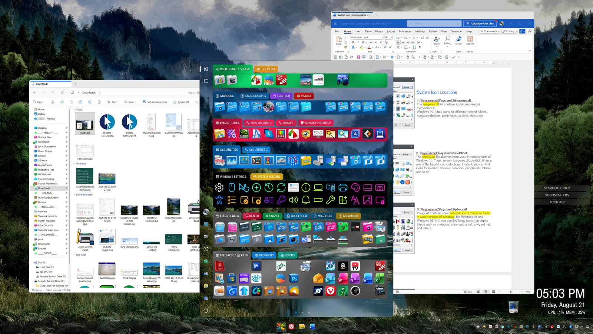
Task: Launch the red Apple Music icon
Action: coord(219,266)
